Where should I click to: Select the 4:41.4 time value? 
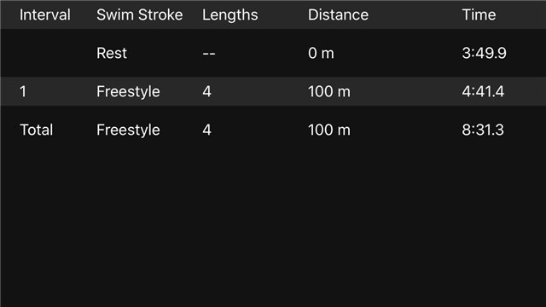coord(483,91)
